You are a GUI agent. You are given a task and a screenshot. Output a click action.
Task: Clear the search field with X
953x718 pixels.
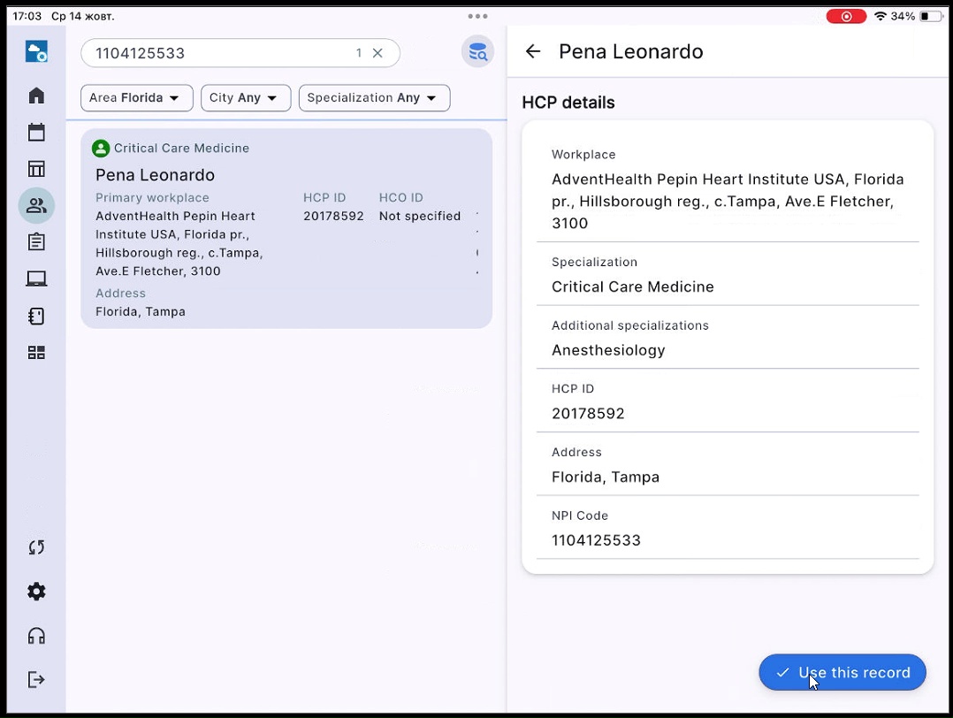[377, 53]
